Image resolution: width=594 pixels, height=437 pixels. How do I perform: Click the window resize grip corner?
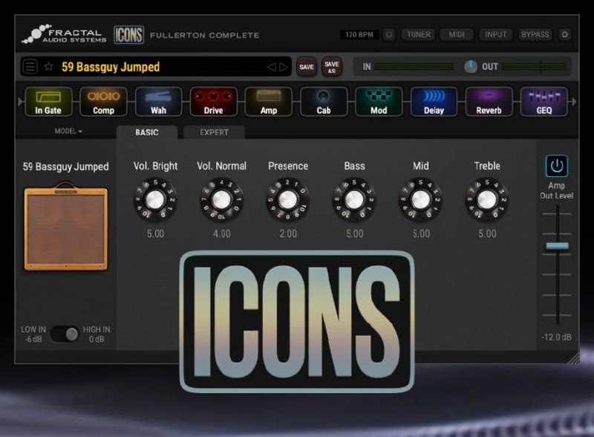point(574,358)
